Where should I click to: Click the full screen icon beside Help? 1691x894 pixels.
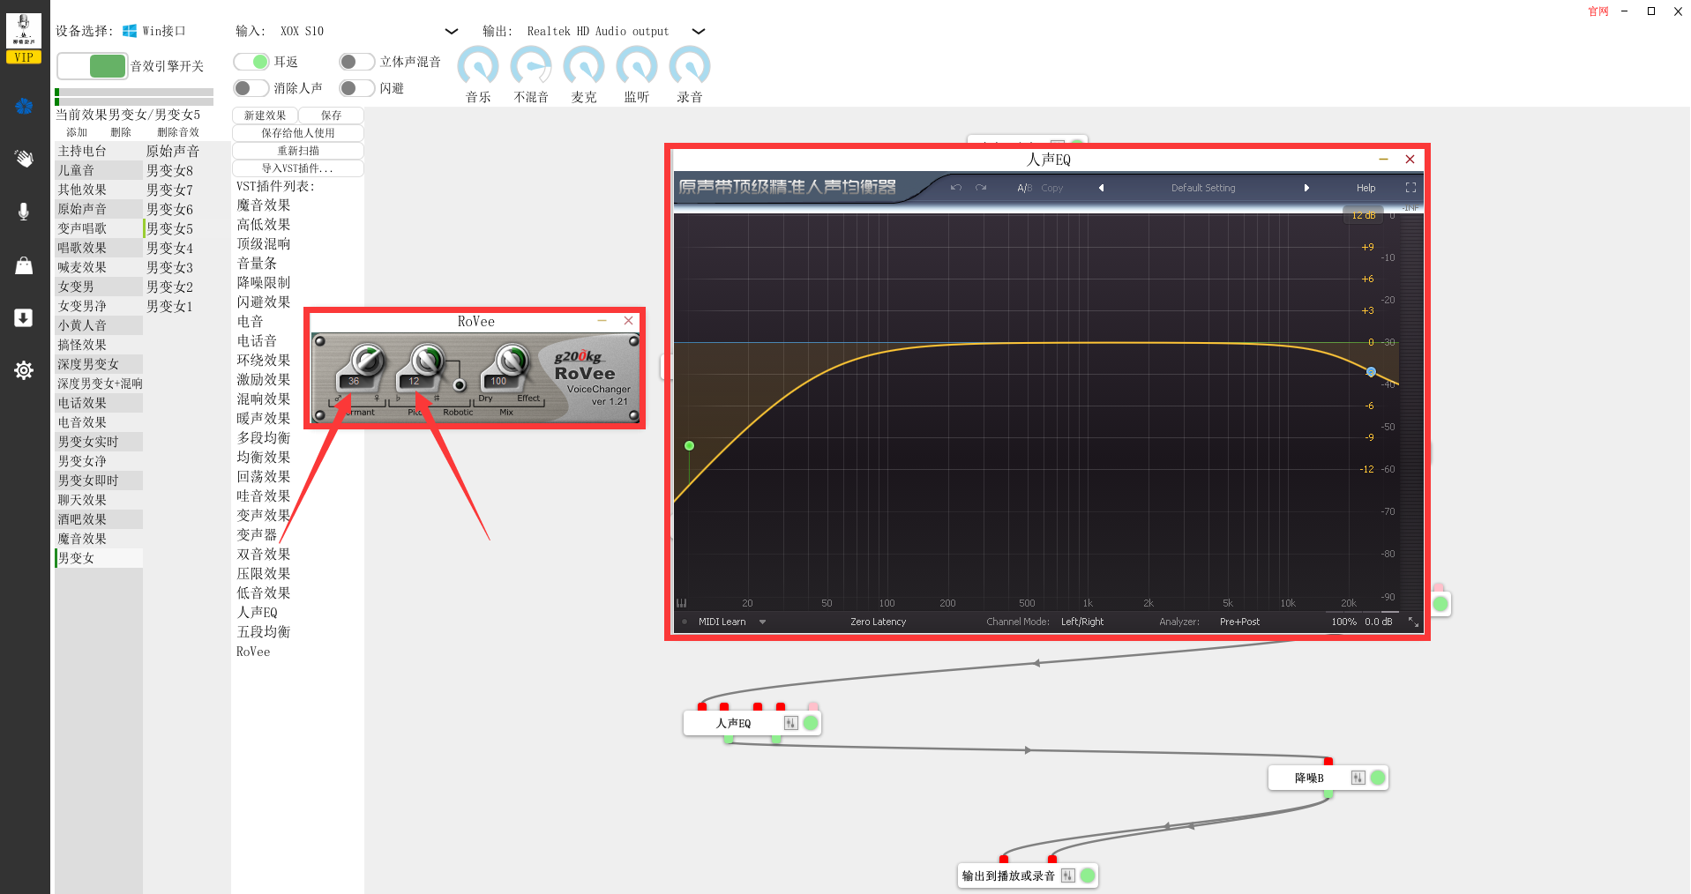(x=1410, y=188)
